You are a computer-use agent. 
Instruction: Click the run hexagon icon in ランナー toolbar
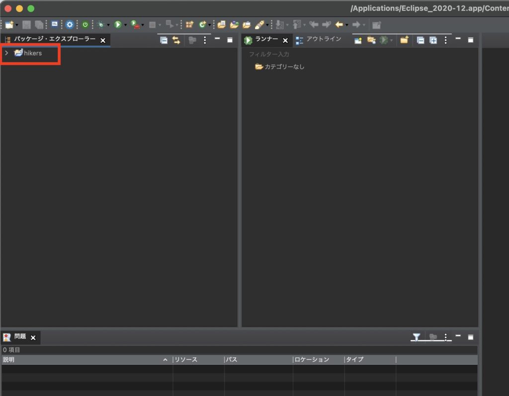pyautogui.click(x=384, y=40)
